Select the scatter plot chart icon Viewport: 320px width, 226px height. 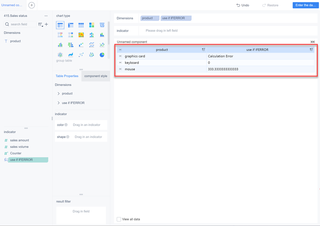click(81, 55)
